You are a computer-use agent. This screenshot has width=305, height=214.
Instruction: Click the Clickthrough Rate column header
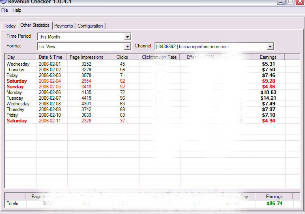tap(159, 57)
